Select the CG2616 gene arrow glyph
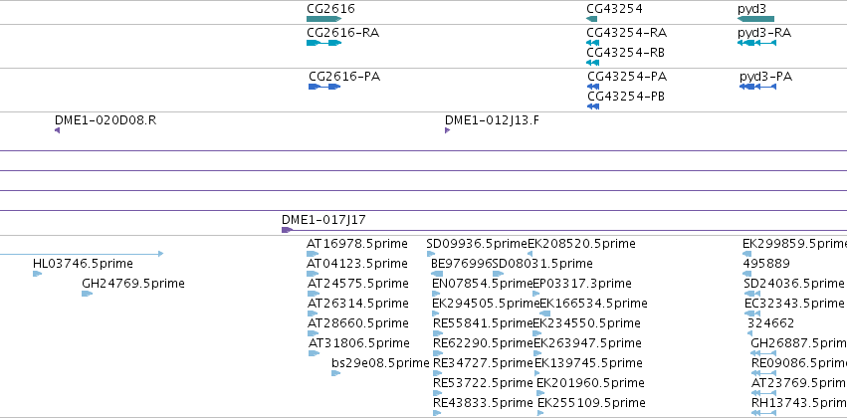 click(324, 19)
